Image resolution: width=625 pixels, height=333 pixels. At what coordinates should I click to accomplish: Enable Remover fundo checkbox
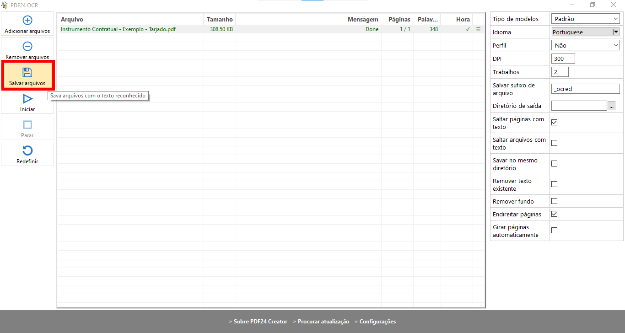point(554,201)
